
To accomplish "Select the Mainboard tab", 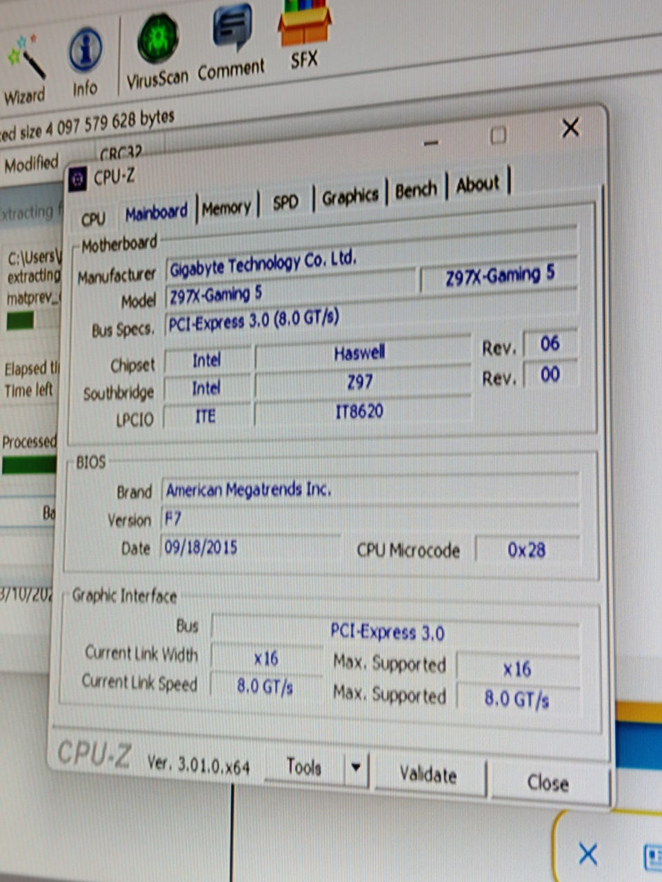I will click(x=157, y=212).
